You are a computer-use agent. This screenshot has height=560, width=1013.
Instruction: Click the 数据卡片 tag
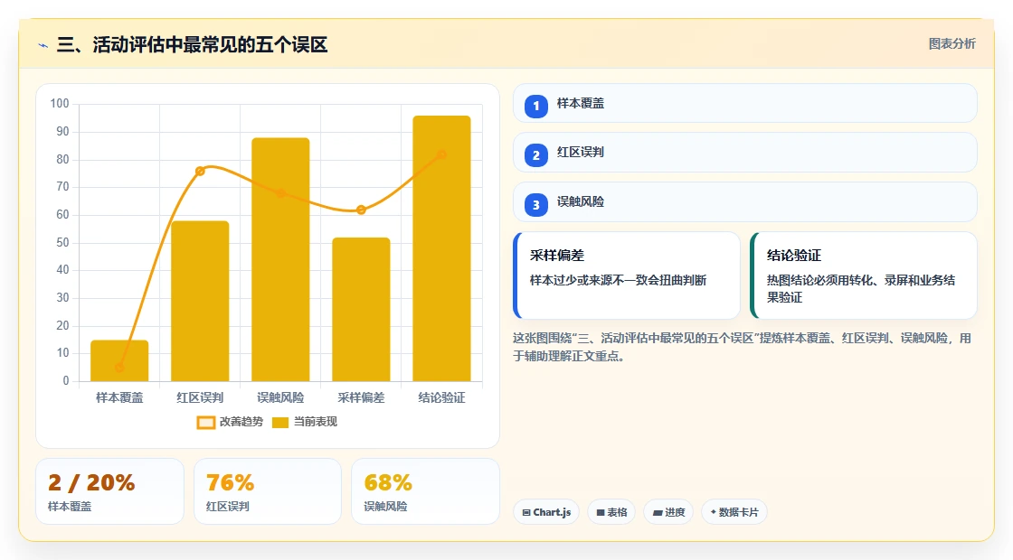click(734, 512)
